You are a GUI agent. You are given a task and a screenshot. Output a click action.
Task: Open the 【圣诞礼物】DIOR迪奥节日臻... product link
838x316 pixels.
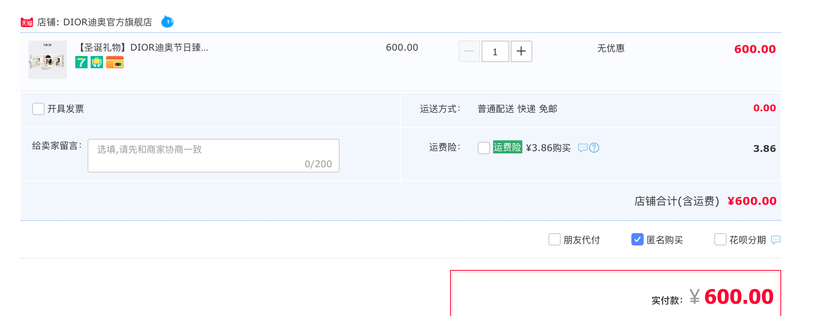(142, 48)
